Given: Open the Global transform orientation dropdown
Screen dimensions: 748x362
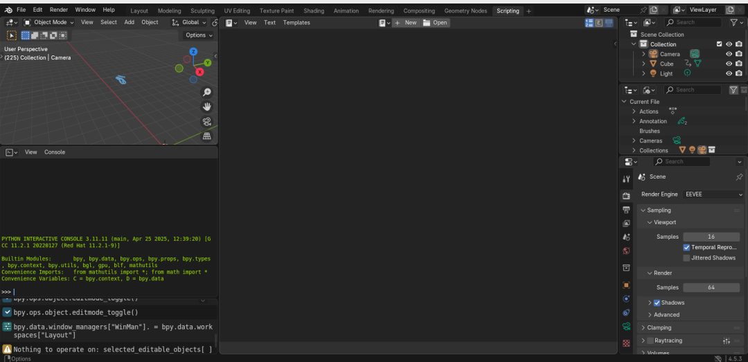Looking at the screenshot, I should pyautogui.click(x=189, y=22).
